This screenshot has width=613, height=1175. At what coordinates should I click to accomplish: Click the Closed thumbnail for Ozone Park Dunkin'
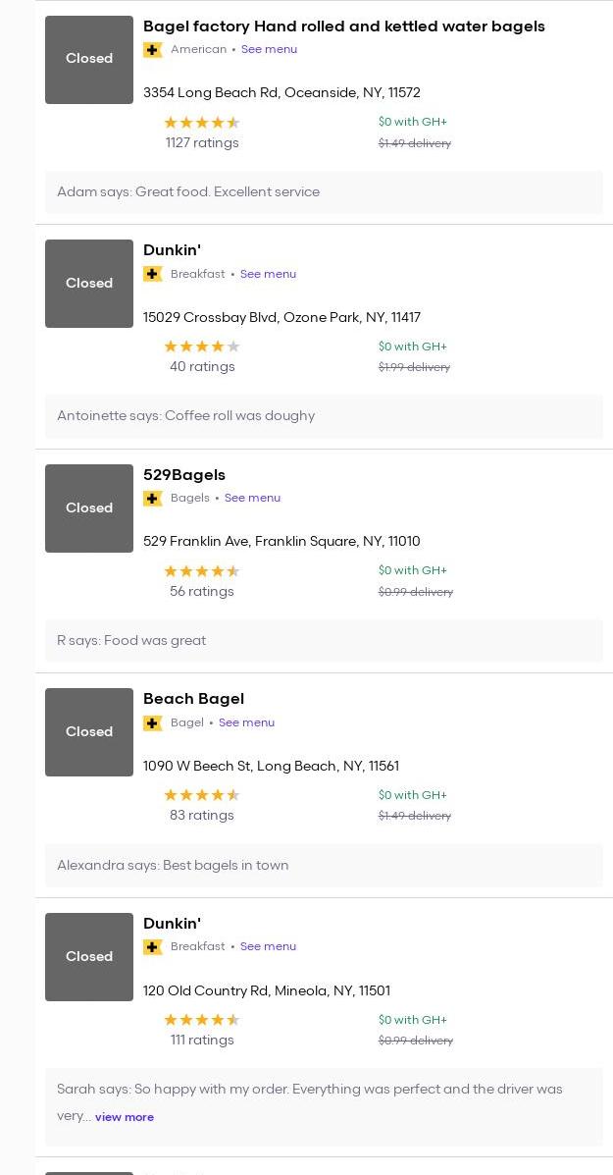89,284
